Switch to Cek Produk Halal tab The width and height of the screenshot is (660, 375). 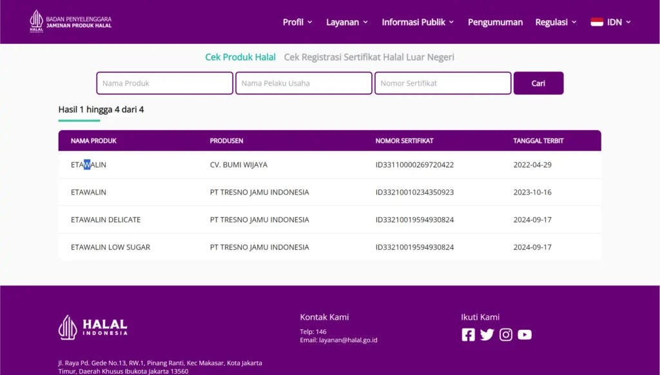click(240, 57)
